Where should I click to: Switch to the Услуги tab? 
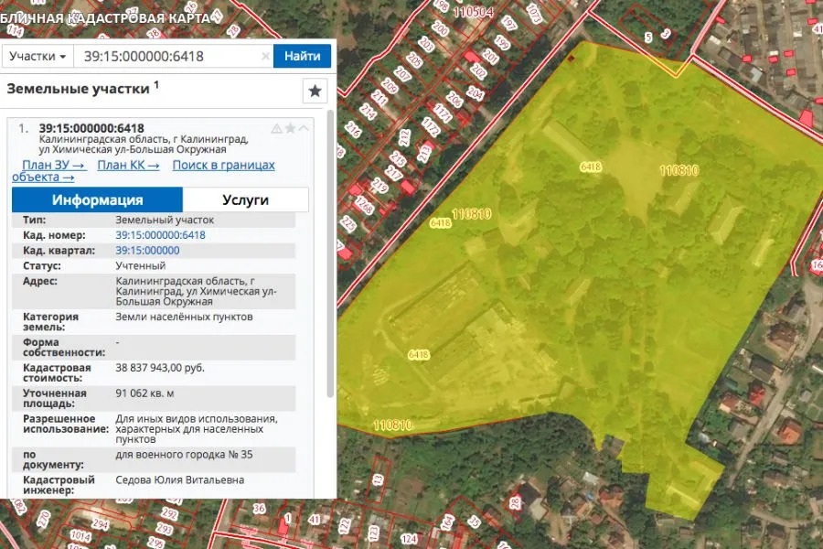tap(246, 199)
